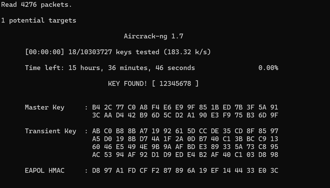Click the '18/10303727 keys tested' text
This screenshot has width=330, height=188.
(114, 52)
